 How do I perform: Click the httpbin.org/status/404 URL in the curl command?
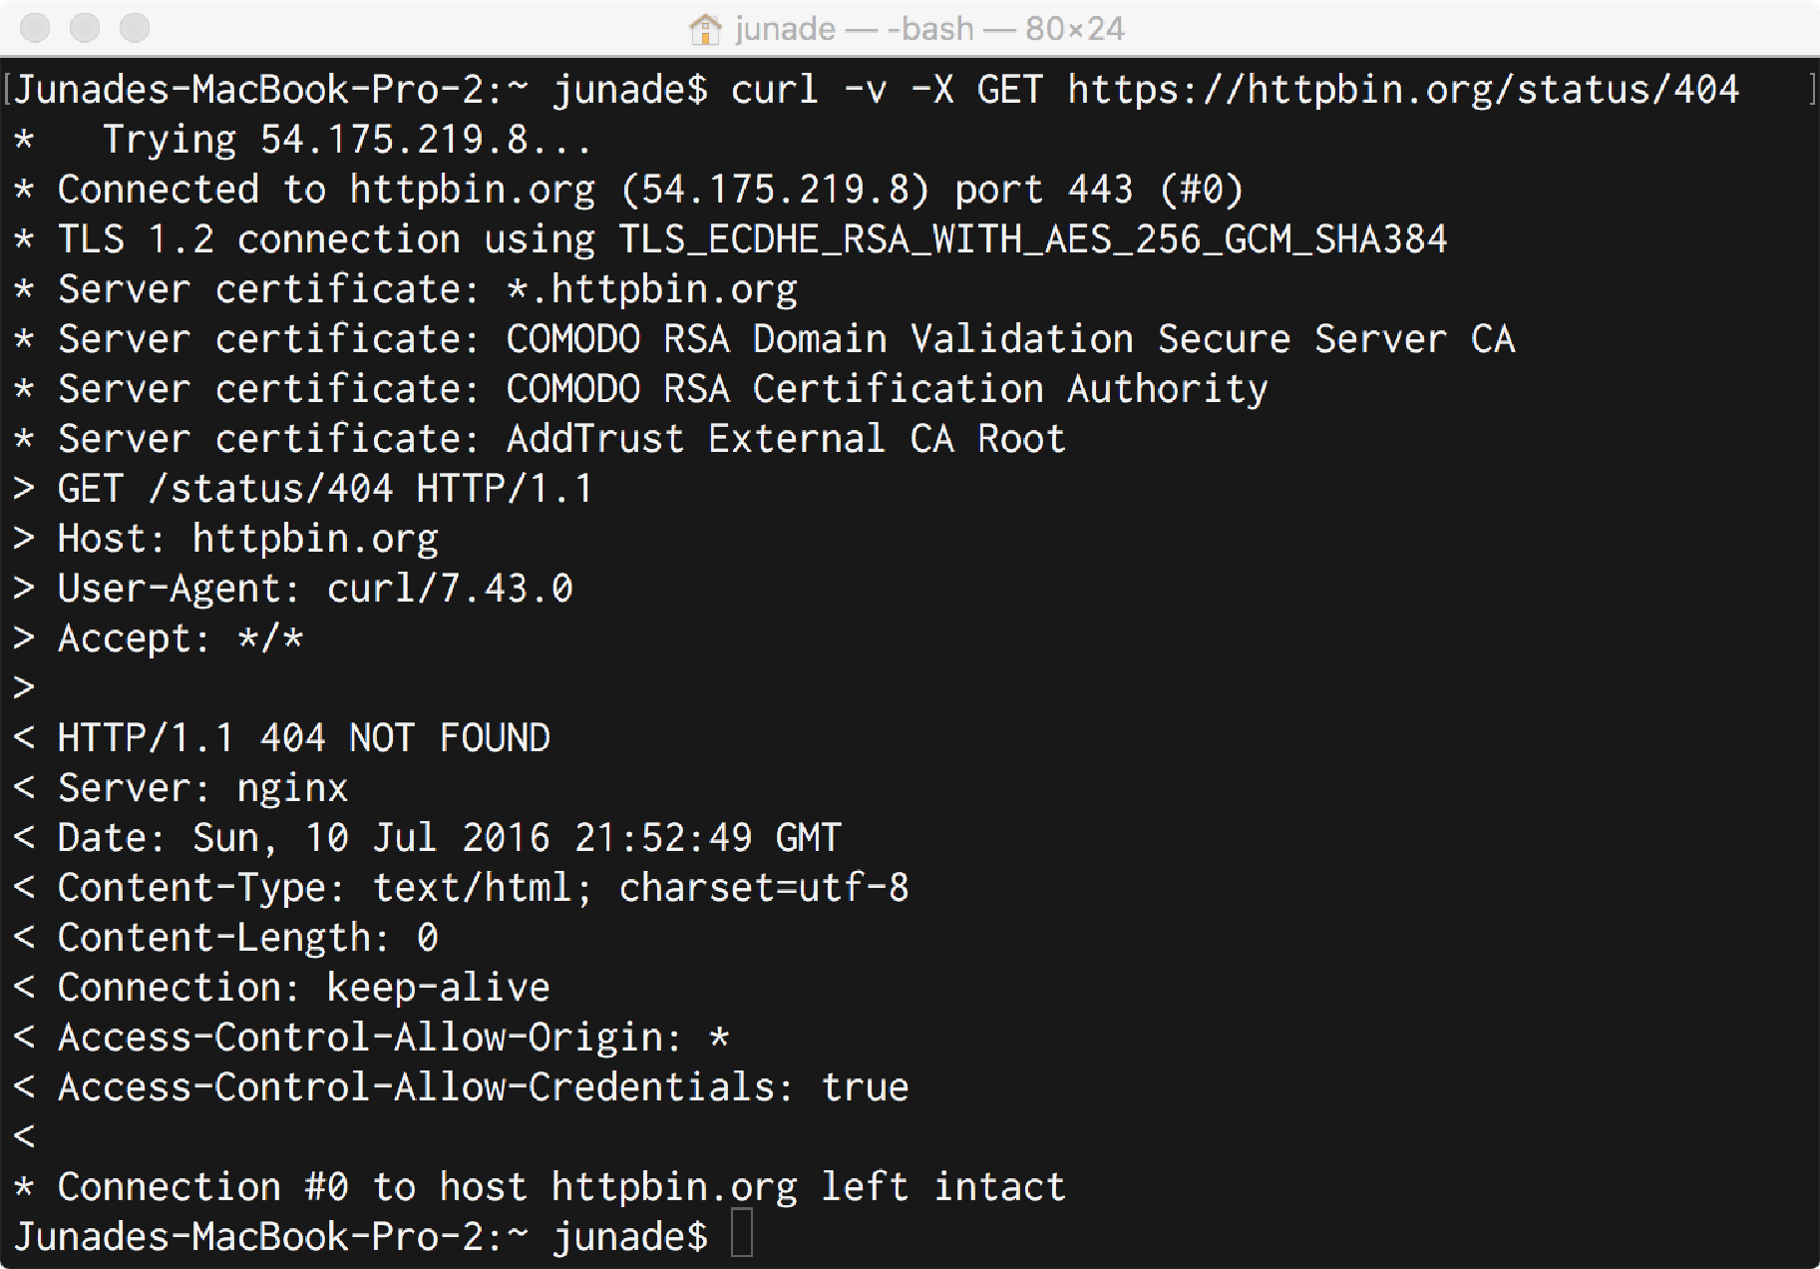(1403, 90)
